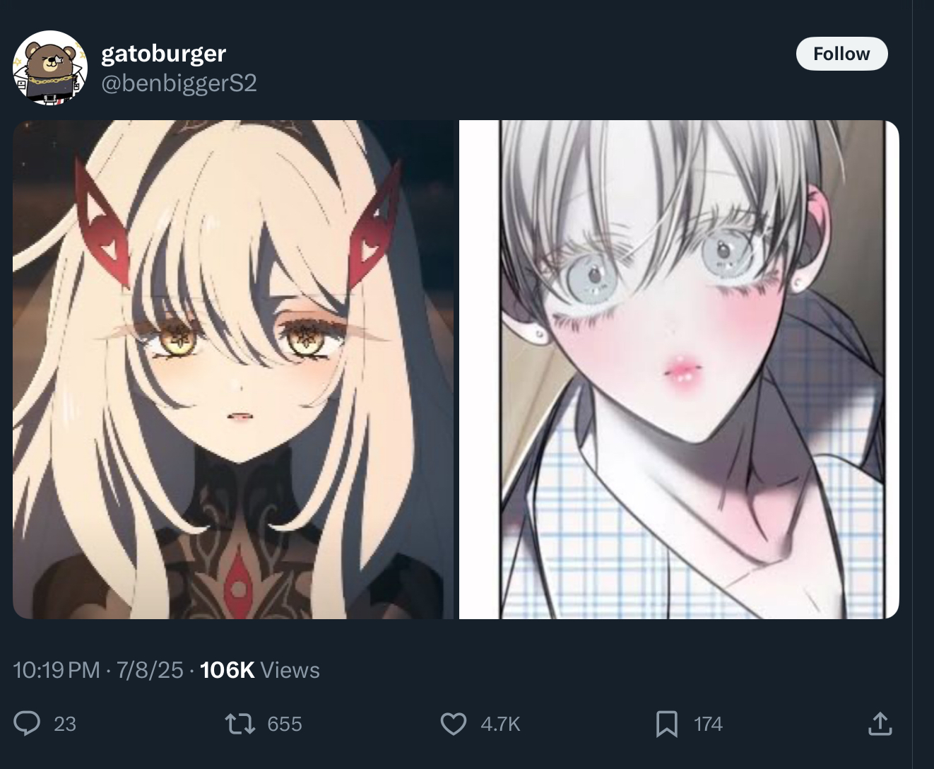Click the 655 reposts count
Viewport: 934px width, 769px height.
tap(285, 724)
